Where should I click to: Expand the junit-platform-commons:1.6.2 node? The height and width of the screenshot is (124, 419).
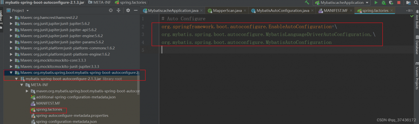11,48
